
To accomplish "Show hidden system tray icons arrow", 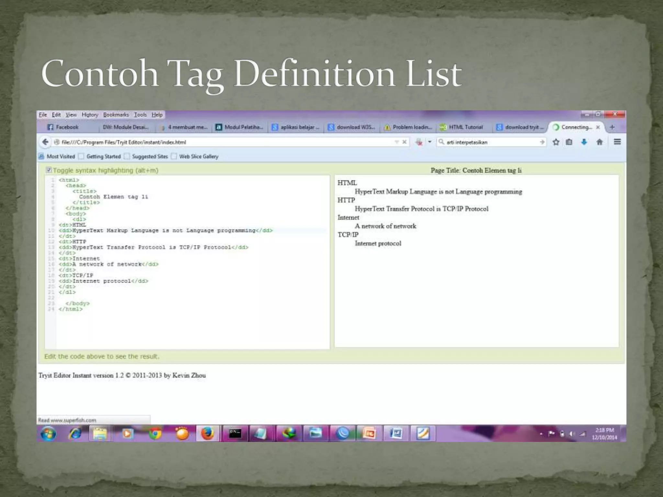I will tap(541, 434).
